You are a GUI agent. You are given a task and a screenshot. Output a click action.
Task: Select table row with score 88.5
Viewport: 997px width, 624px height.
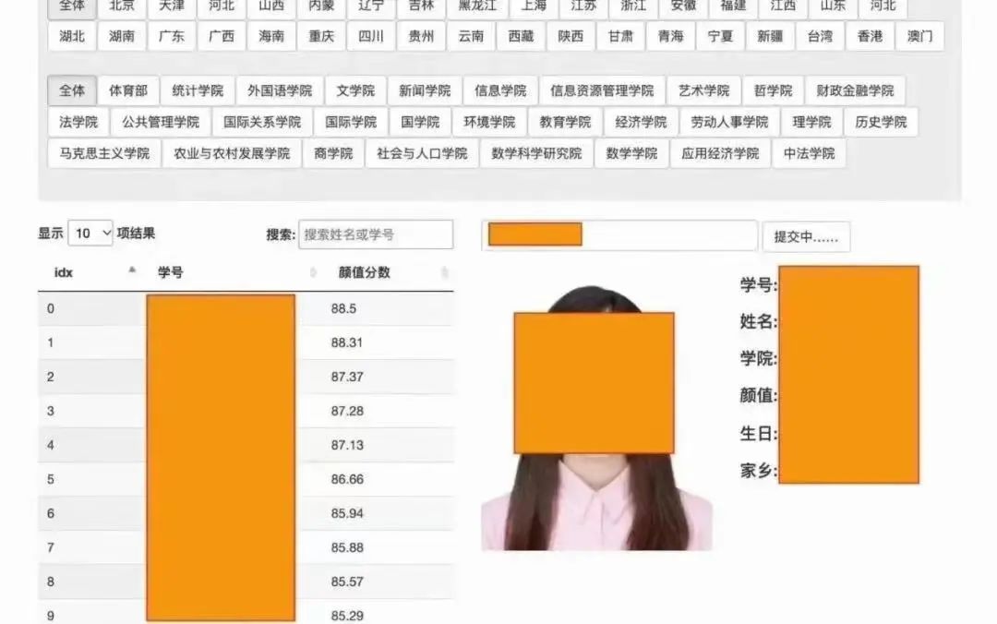[x=246, y=308]
